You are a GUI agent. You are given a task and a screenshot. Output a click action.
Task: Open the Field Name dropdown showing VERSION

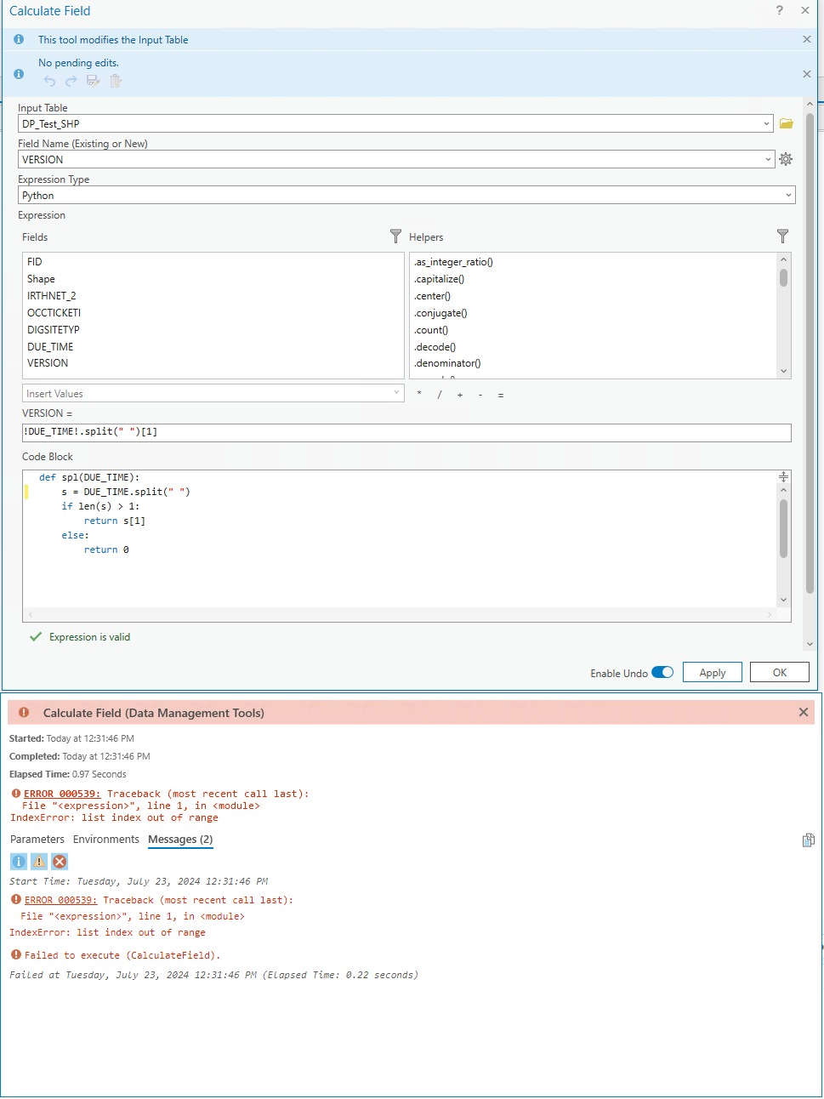coord(768,159)
